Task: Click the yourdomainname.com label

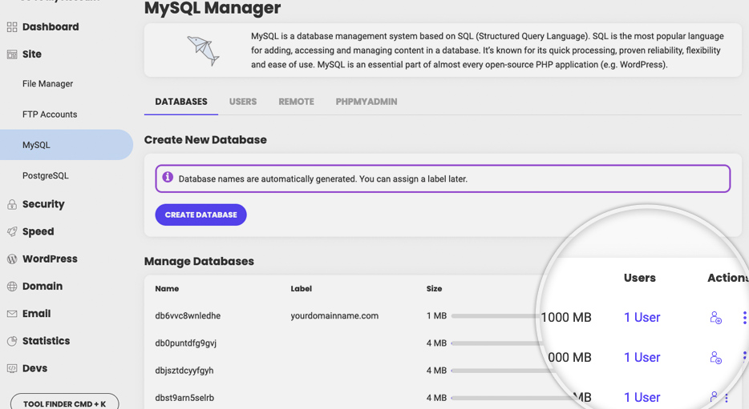Action: click(x=334, y=316)
